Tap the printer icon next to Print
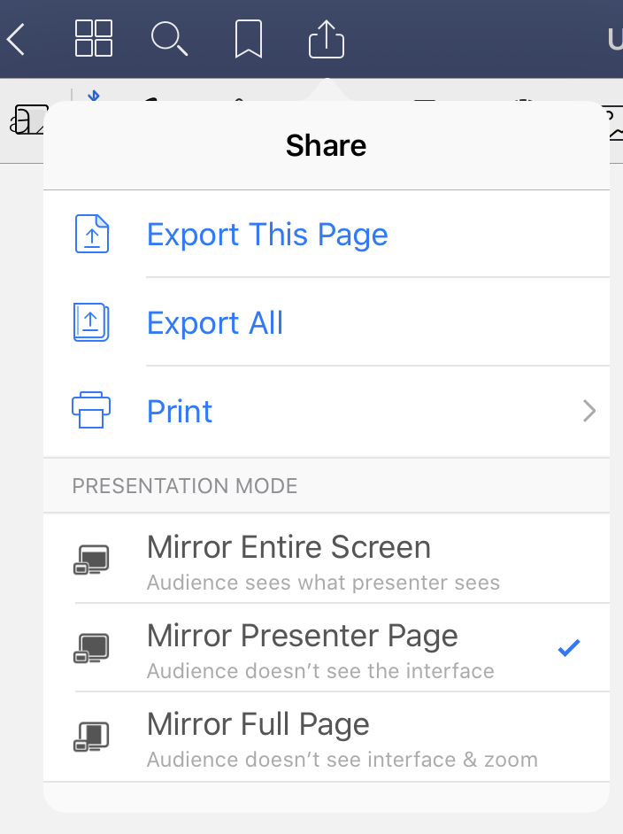 coord(92,410)
